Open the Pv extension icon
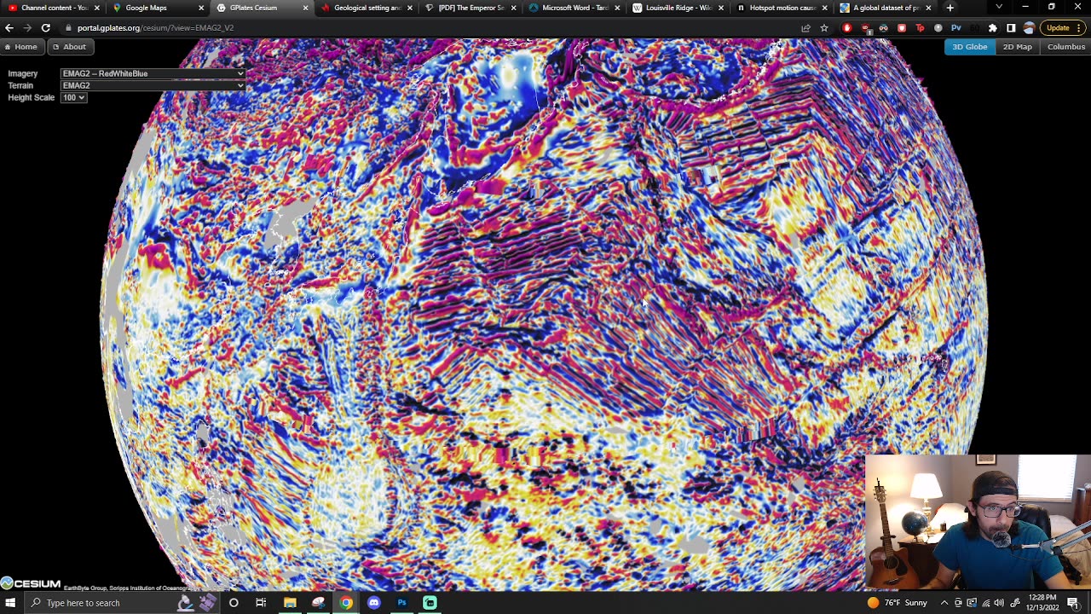This screenshot has height=614, width=1091. point(956,28)
